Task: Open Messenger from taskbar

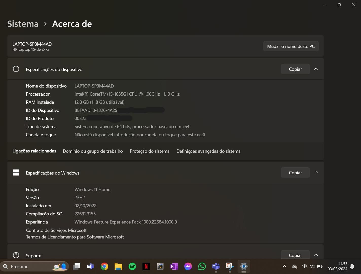Action: tap(188, 266)
